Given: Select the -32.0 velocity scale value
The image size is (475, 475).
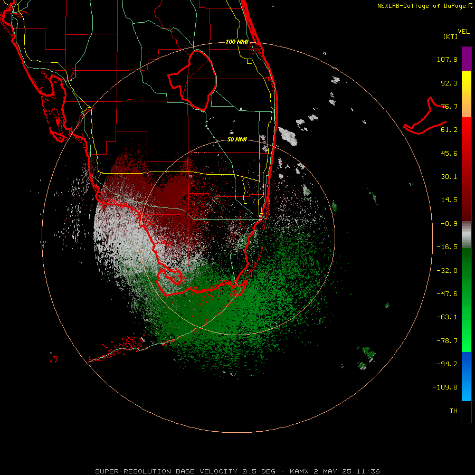Looking at the screenshot, I should click(x=447, y=271).
